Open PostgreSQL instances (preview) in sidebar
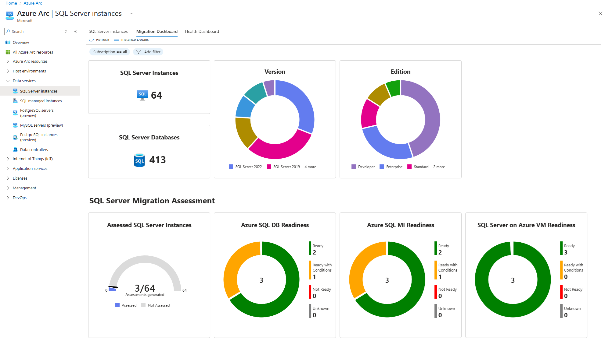This screenshot has width=605, height=344. point(38,137)
